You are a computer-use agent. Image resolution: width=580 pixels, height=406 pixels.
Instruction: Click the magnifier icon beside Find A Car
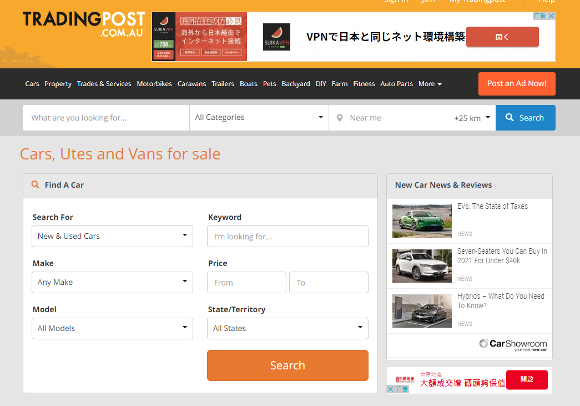coord(36,185)
